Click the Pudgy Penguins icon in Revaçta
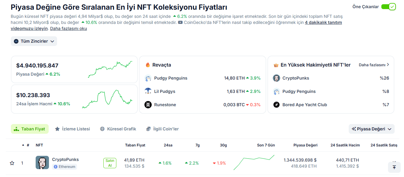Viewport: 404px width, 177px height. [148, 78]
